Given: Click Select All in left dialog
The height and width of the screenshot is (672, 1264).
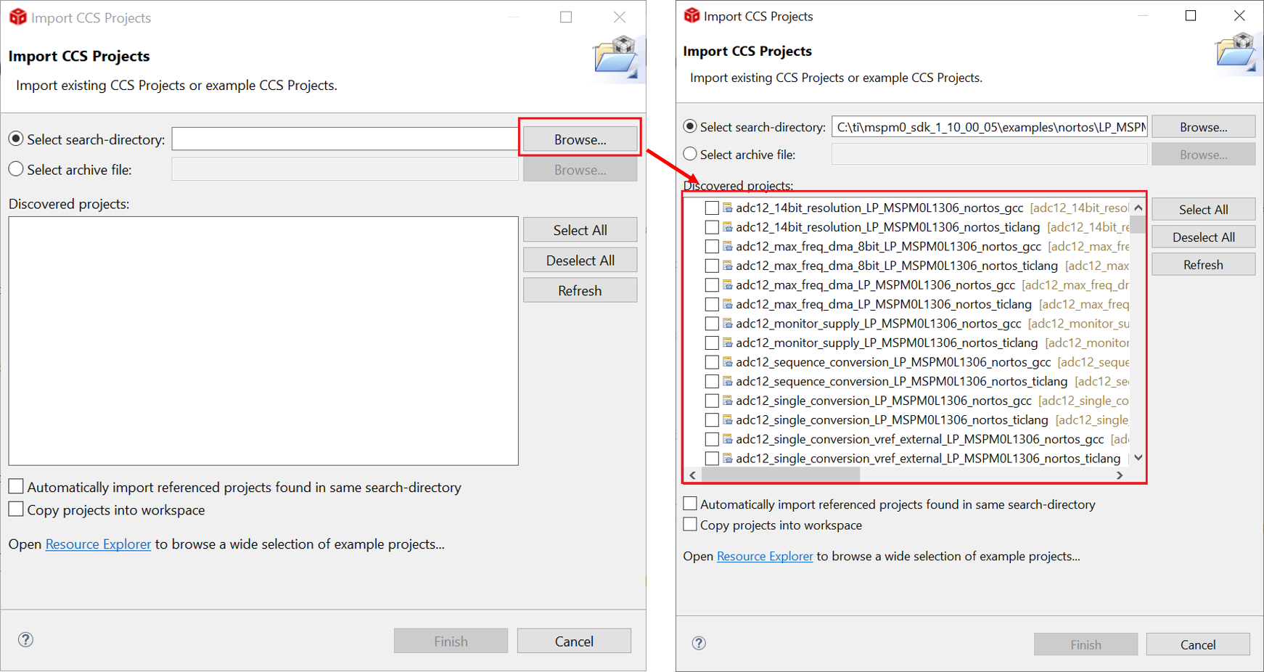Looking at the screenshot, I should [x=580, y=230].
